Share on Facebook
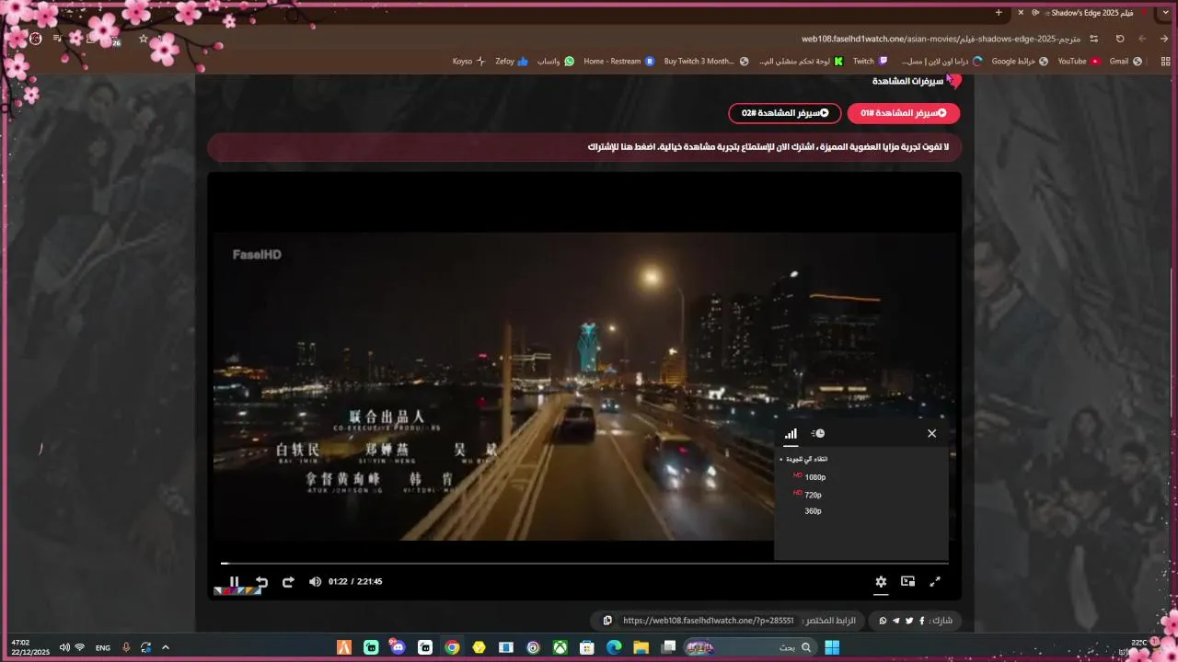The height and width of the screenshot is (662, 1178). pos(921,621)
